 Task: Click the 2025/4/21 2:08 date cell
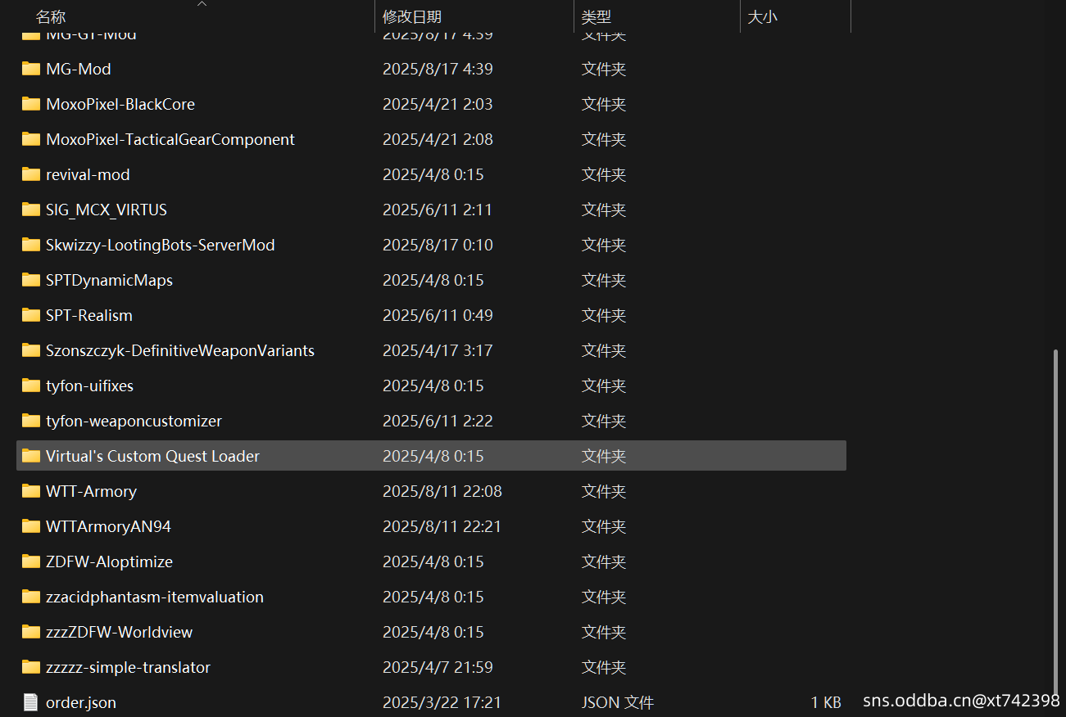pos(438,139)
